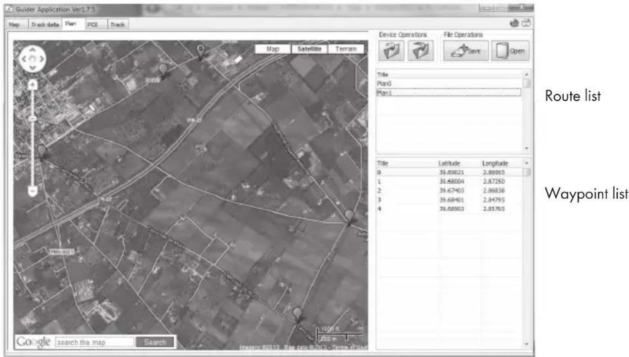Open the Terms of Use link on the map
629x357 pixels.
pos(351,347)
